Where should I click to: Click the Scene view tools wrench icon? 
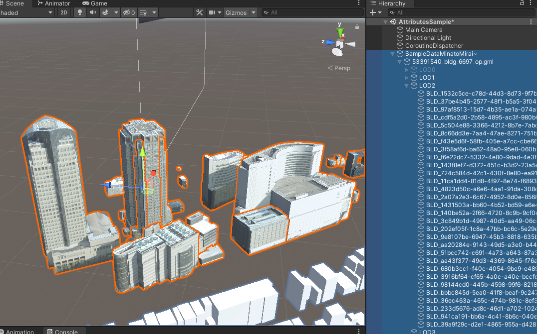[x=199, y=12]
